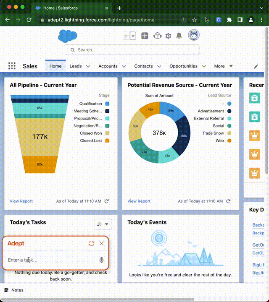269x302 pixels.
Task: Open the Salesforce help question icon
Action: point(157,36)
